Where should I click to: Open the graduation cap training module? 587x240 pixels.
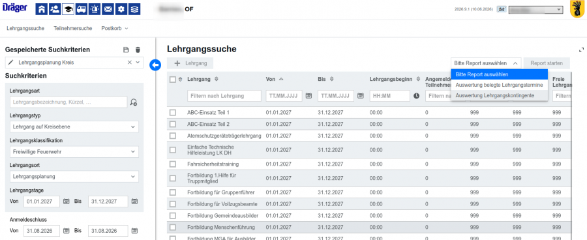[68, 9]
